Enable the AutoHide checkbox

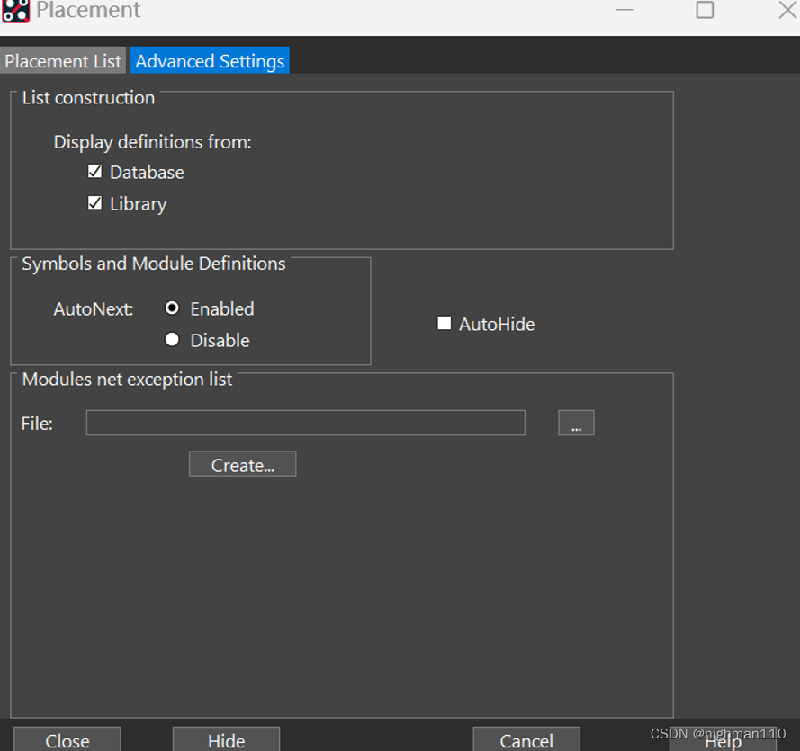[445, 324]
